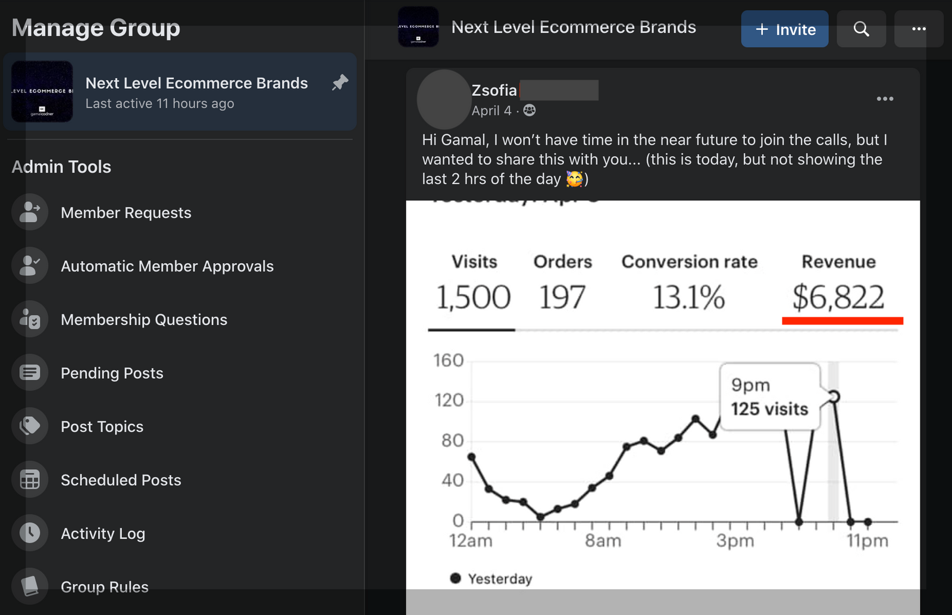Click the Member Requests icon
The width and height of the screenshot is (952, 615).
pyautogui.click(x=30, y=213)
